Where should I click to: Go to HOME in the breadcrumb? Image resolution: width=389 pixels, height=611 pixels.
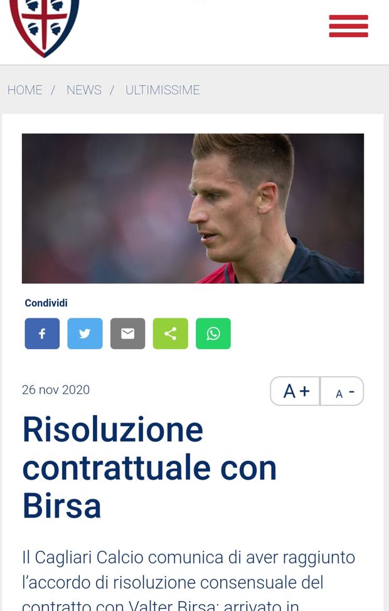(25, 90)
